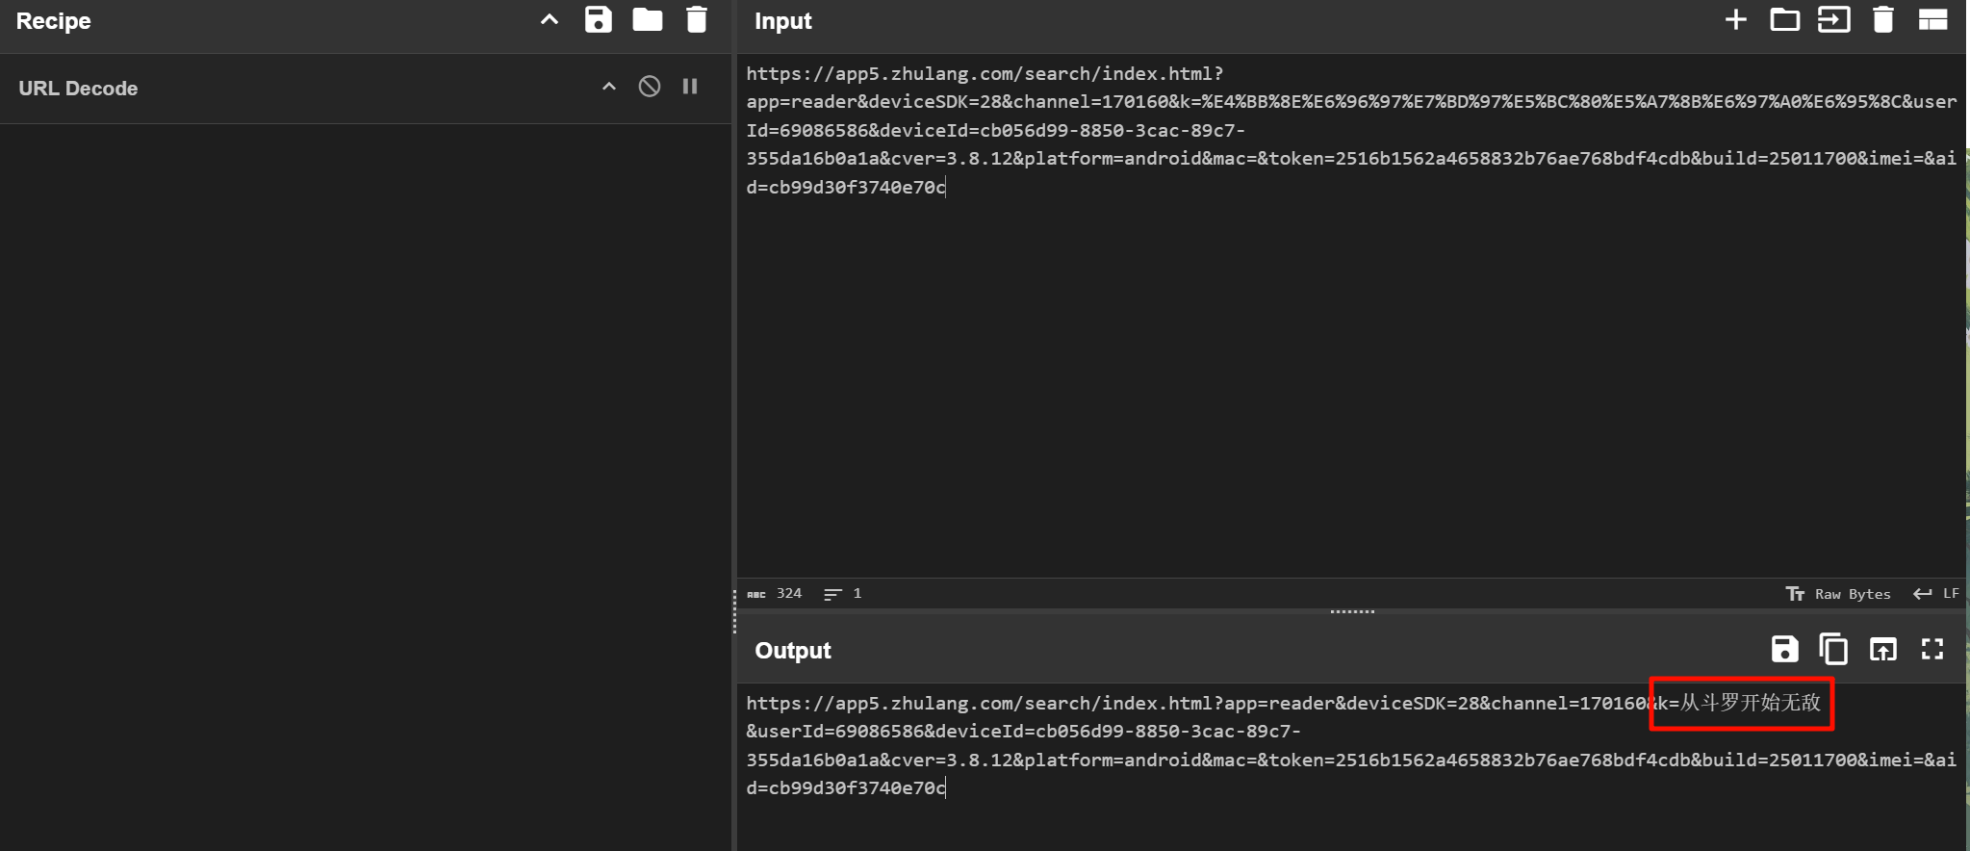This screenshot has width=1970, height=851.
Task: Open file as input
Action: [x=1833, y=20]
